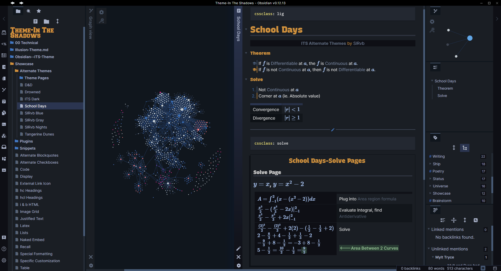Viewport: 501px width, 271px height.
Task: Change backlinks sort order
Action: coord(465,220)
